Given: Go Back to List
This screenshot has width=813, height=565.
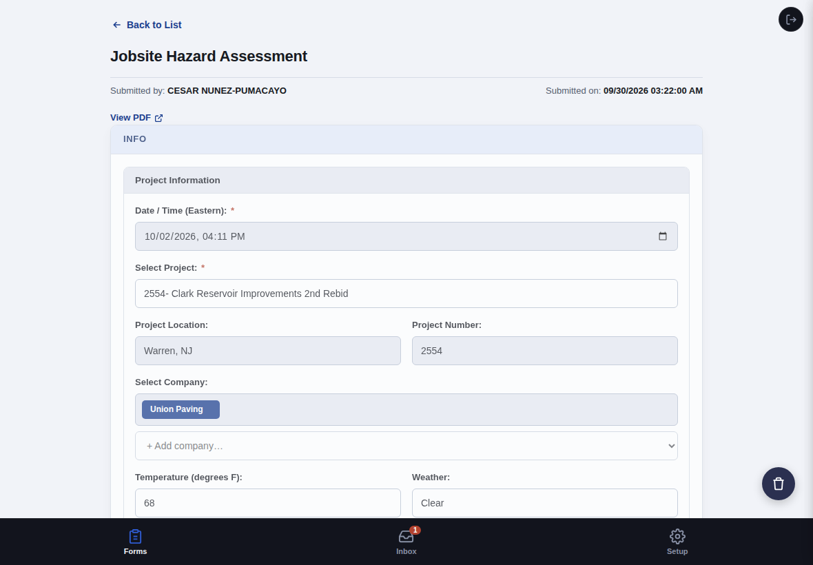Looking at the screenshot, I should [x=147, y=25].
